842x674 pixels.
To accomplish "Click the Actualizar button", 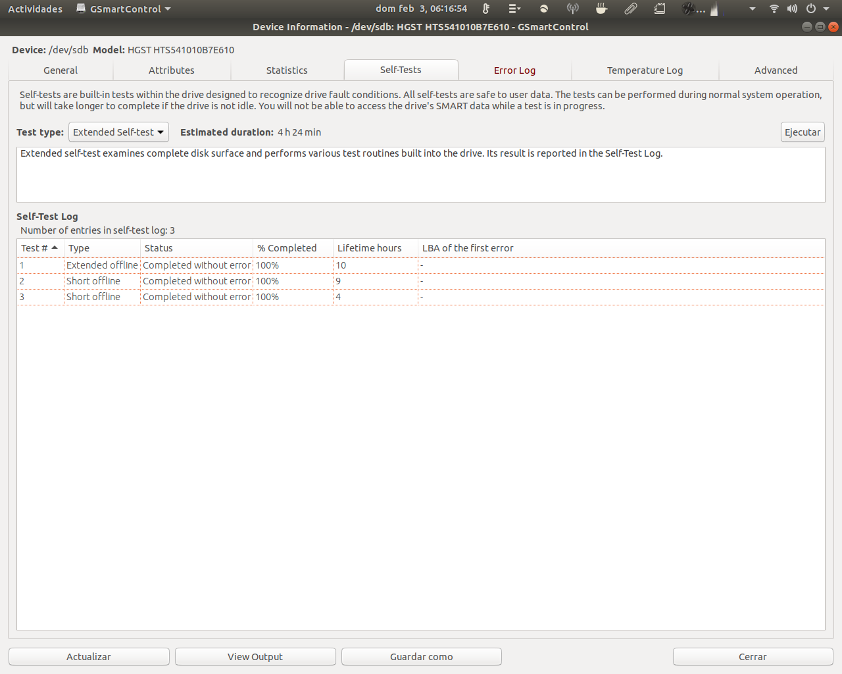I will [89, 657].
